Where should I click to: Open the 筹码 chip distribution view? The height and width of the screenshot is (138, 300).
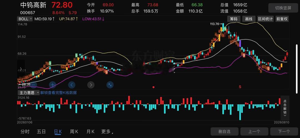coord(233,19)
